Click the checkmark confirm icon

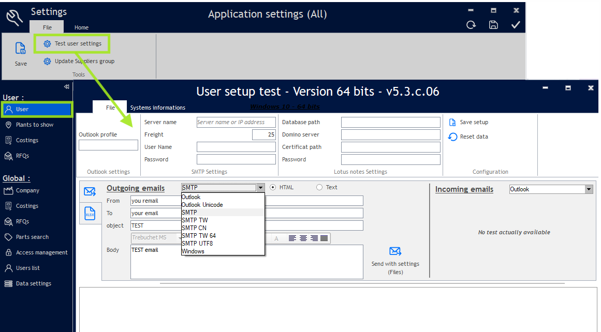click(516, 25)
